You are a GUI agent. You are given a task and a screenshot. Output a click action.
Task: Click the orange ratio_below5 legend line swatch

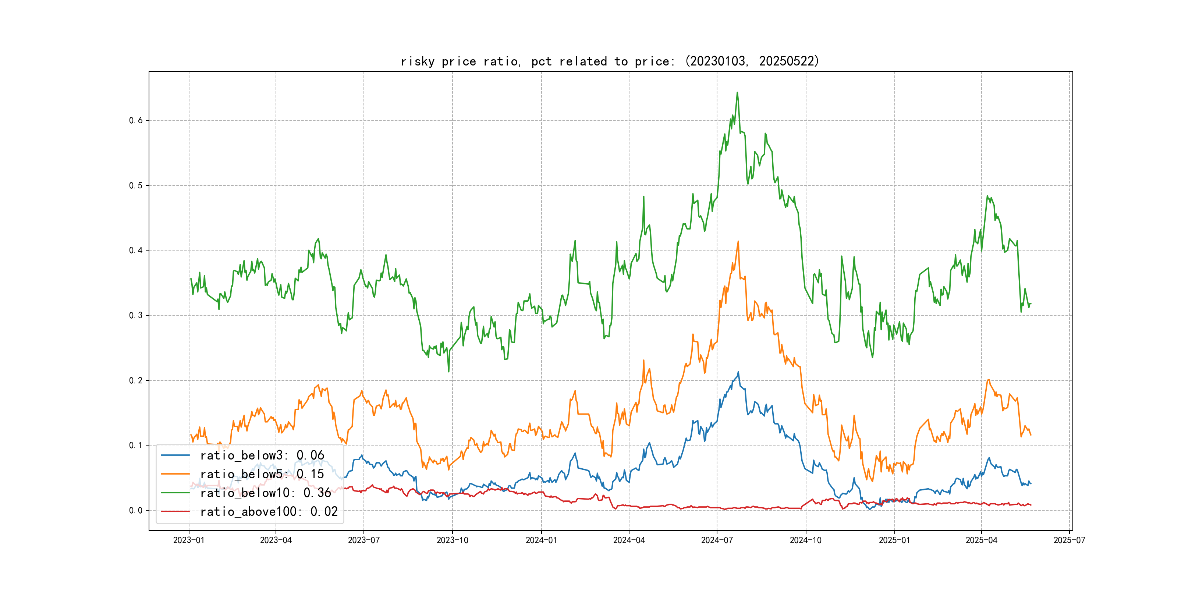pos(175,474)
